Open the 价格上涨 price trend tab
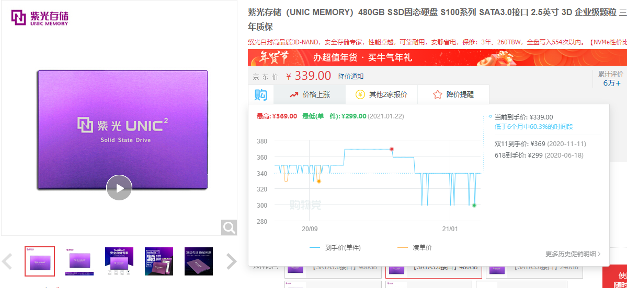This screenshot has height=288, width=627. click(x=310, y=95)
